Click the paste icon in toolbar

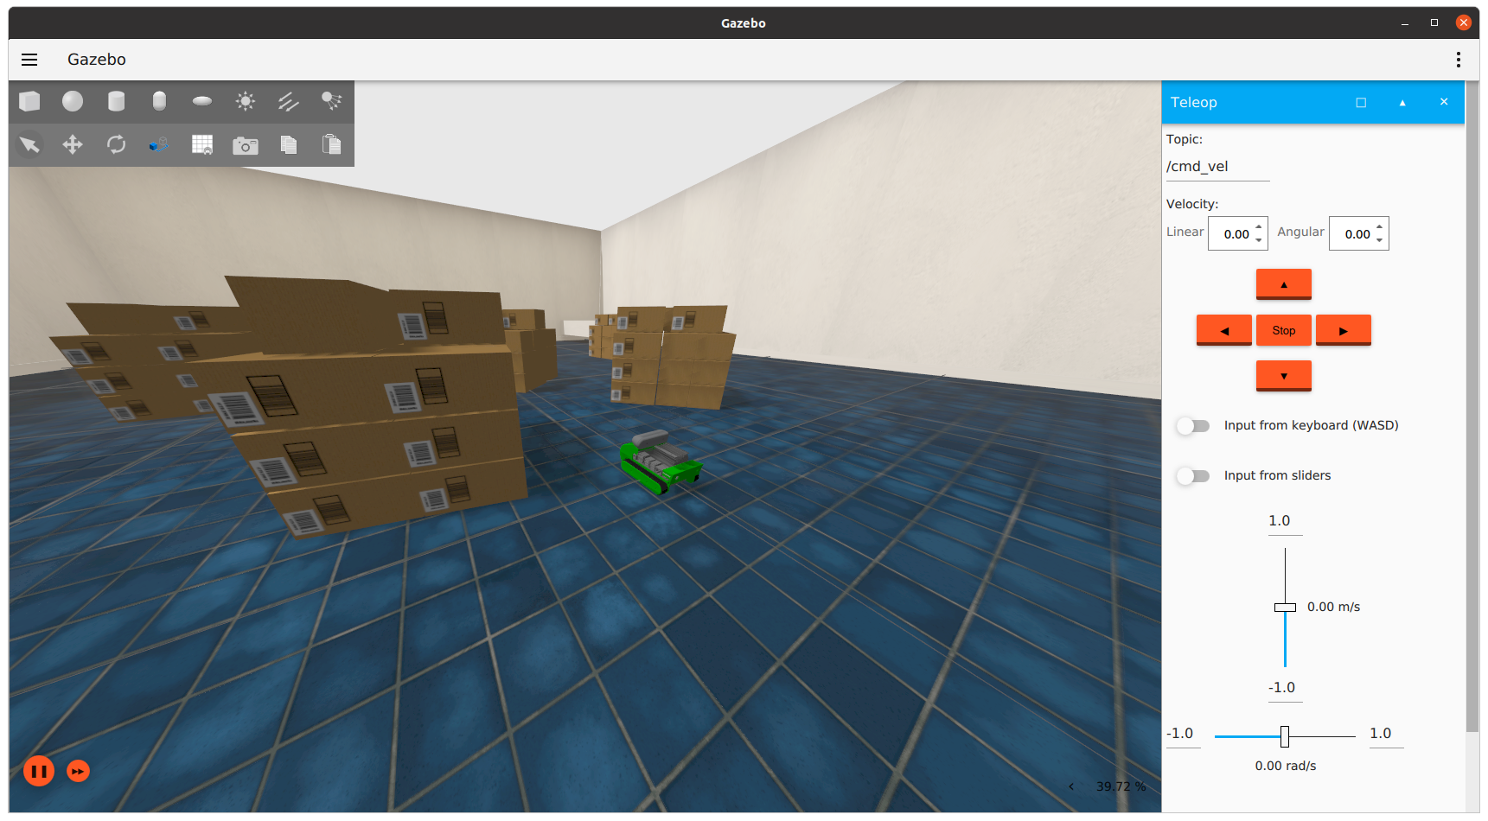[331, 144]
